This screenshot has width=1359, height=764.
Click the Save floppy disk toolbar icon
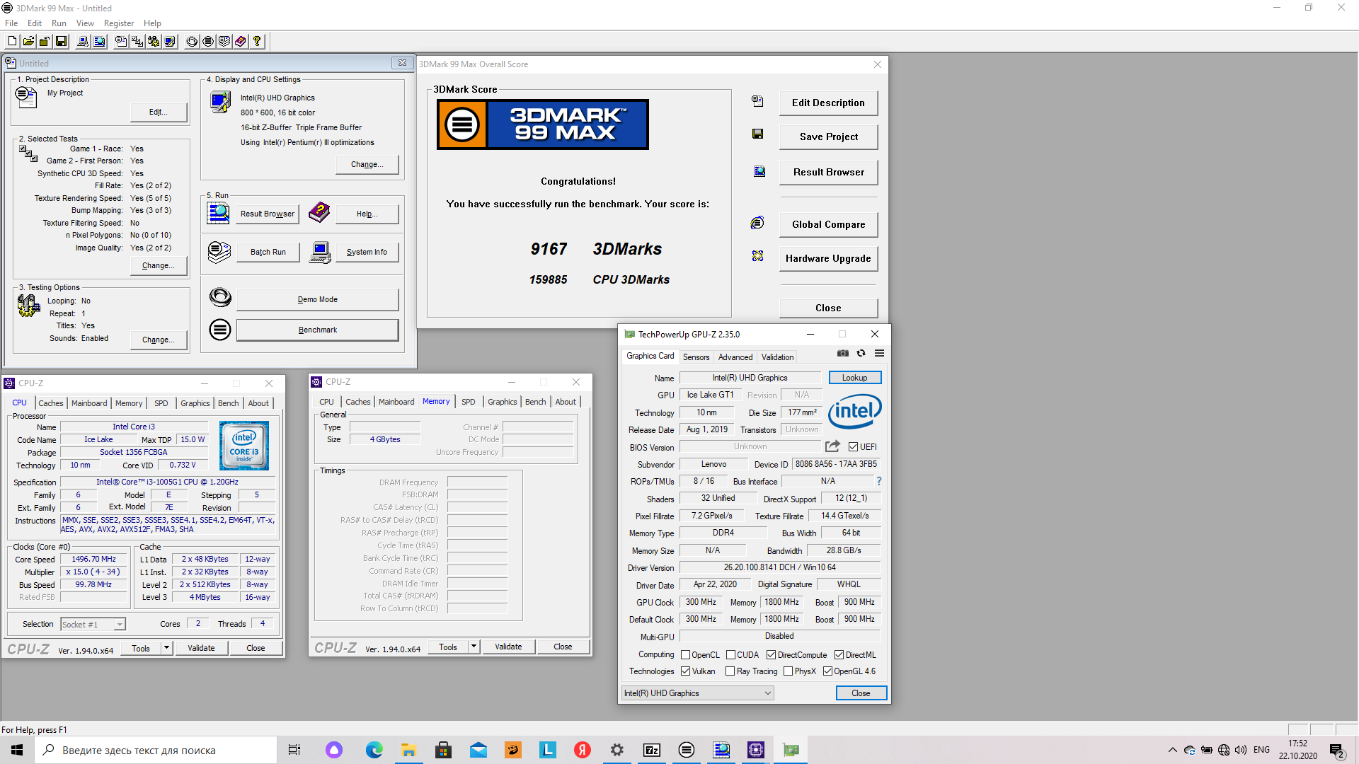61,42
